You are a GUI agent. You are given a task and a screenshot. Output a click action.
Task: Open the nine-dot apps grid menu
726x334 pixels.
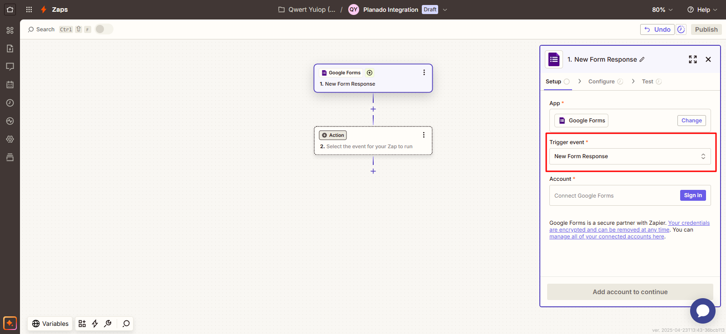tap(29, 10)
